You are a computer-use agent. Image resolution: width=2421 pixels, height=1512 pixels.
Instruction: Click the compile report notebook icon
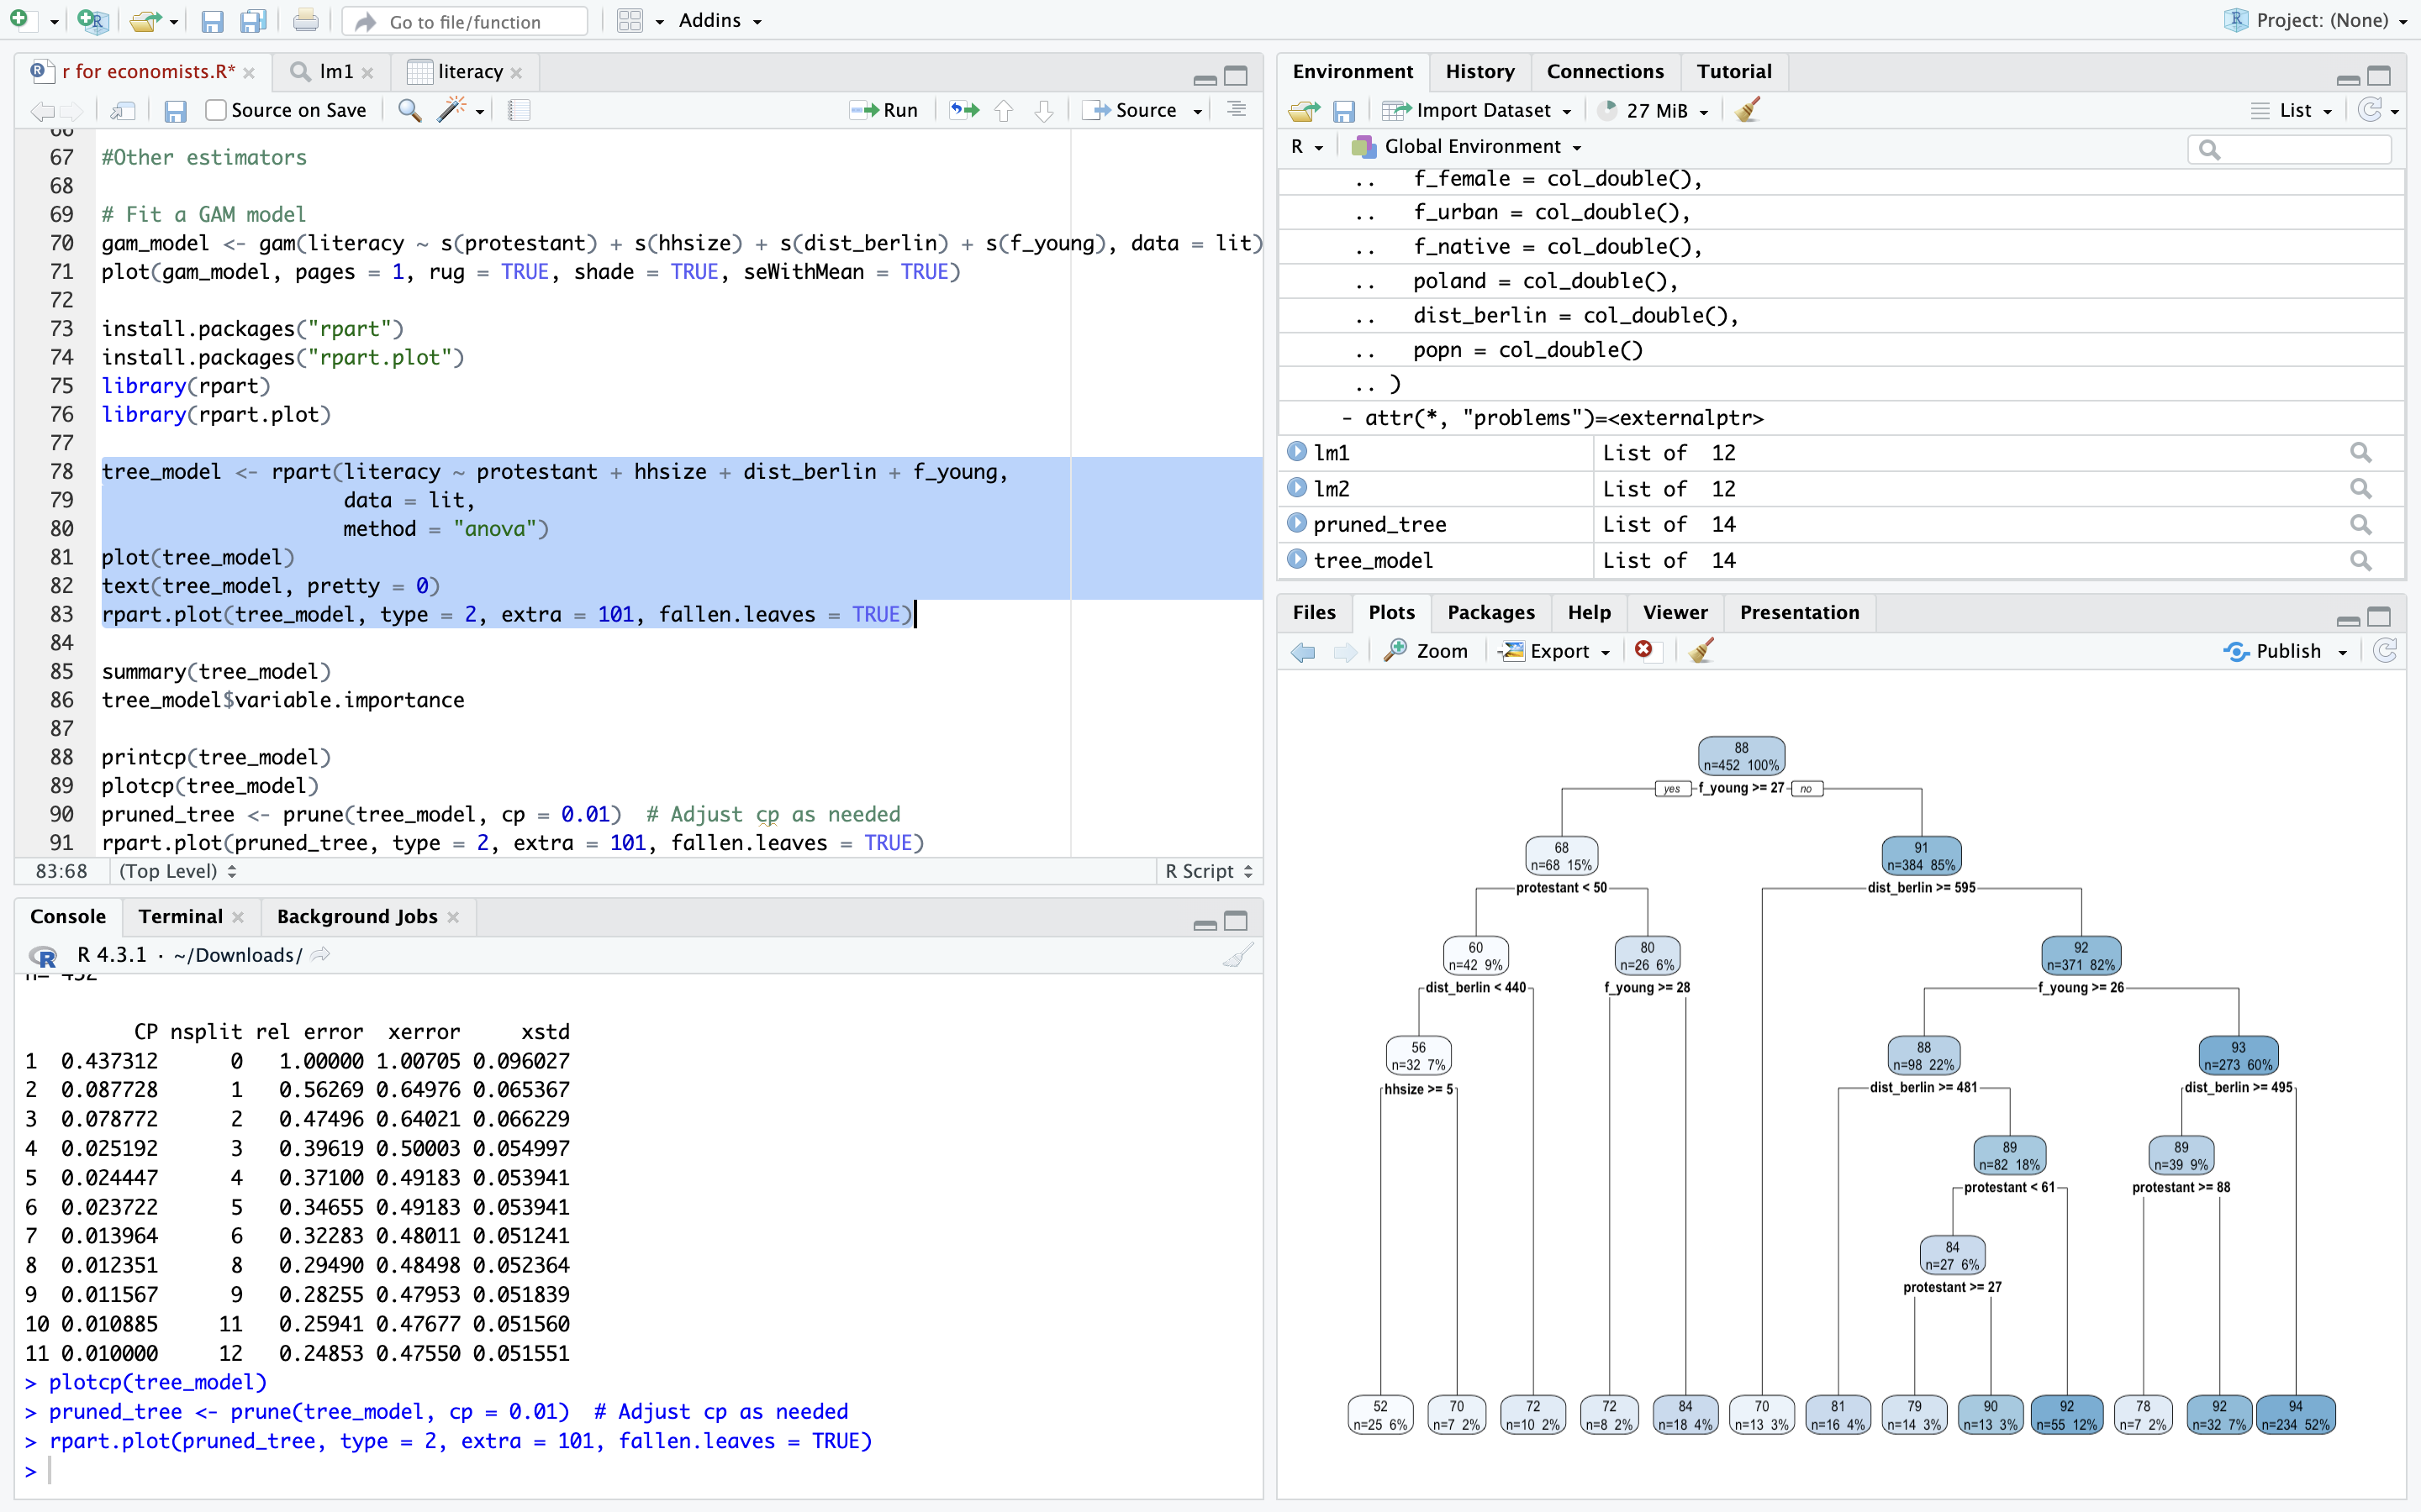click(x=518, y=110)
